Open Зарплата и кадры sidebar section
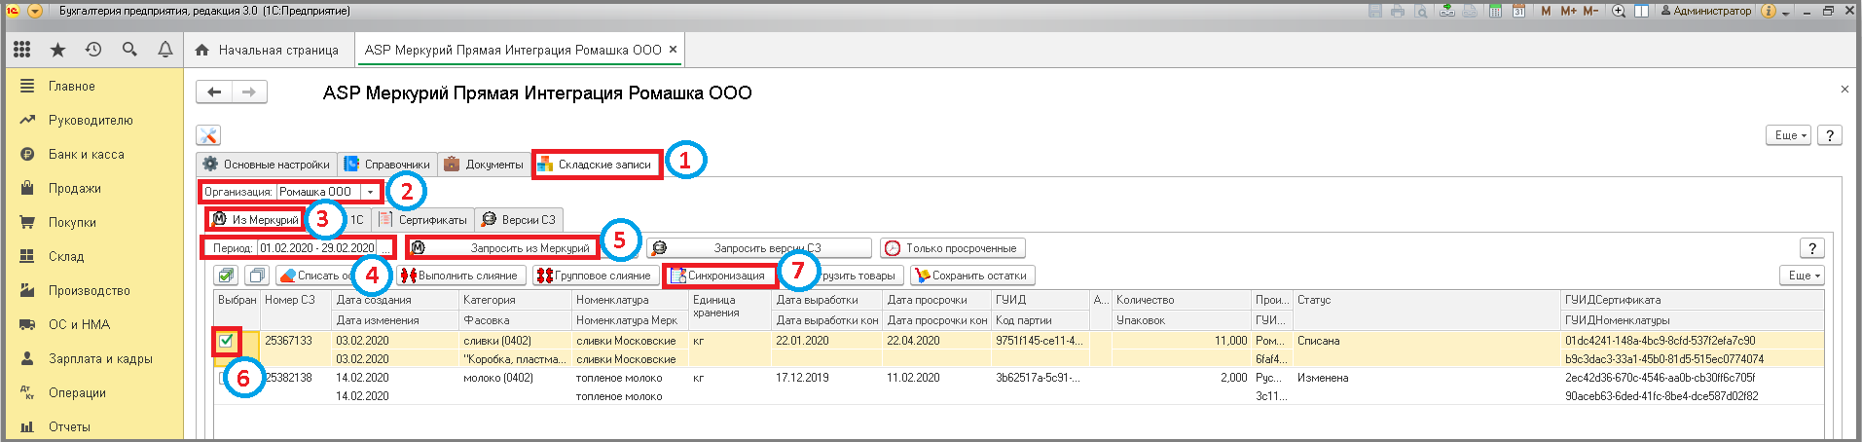1862x442 pixels. click(x=92, y=359)
